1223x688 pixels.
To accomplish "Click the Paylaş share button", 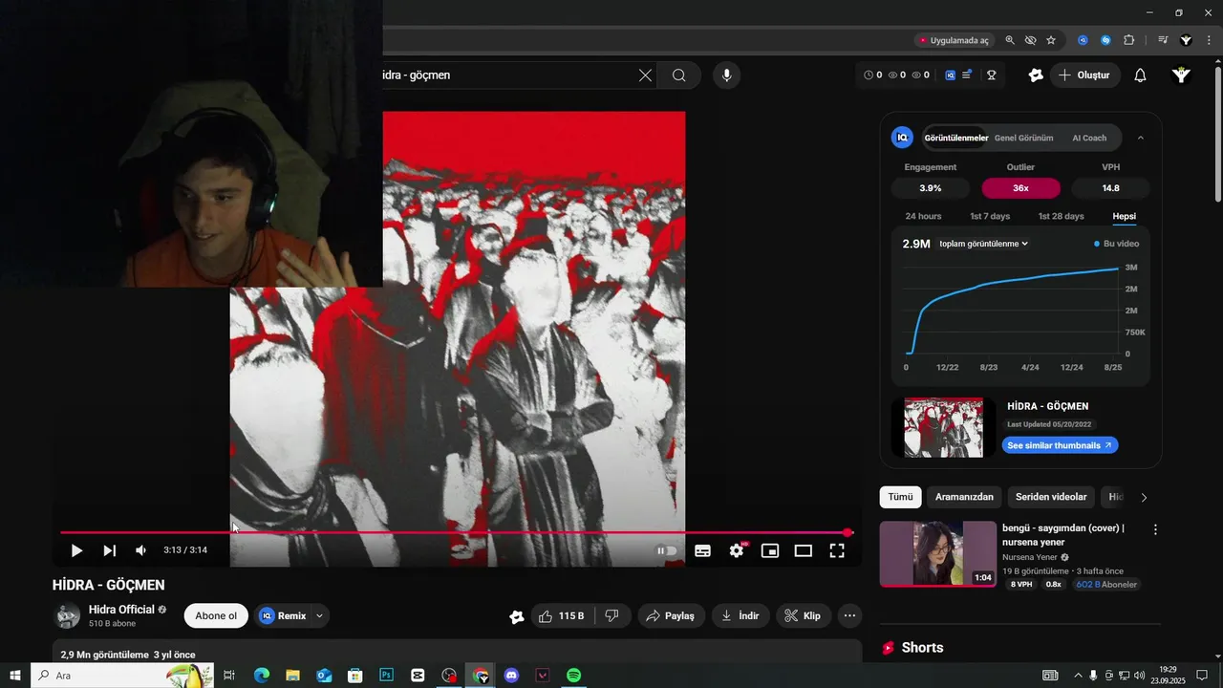I will [x=671, y=616].
